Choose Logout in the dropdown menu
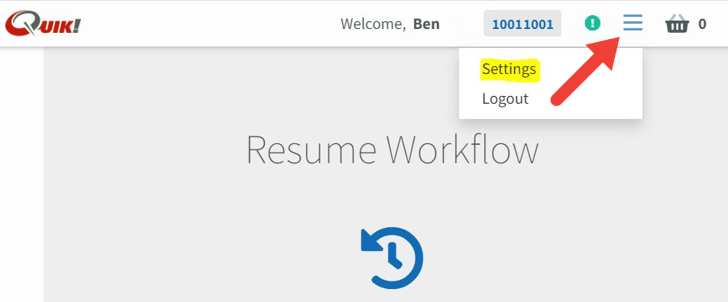The height and width of the screenshot is (302, 728). point(505,98)
